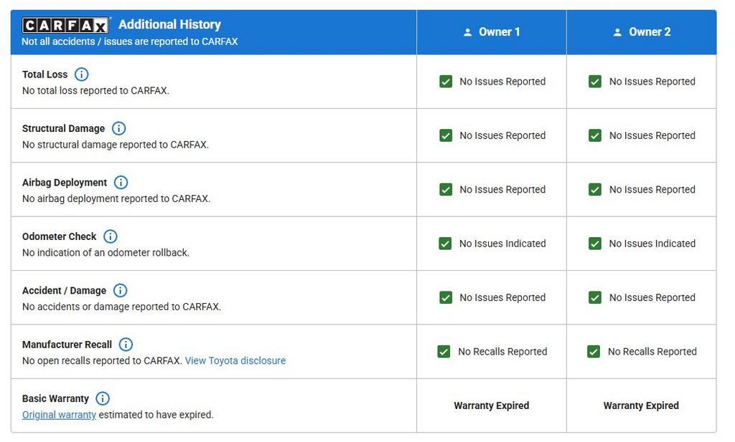Click the Owner 1 person icon
The height and width of the screenshot is (442, 735).
(468, 32)
